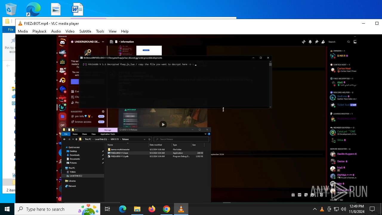Click the Date modified column header in video
This screenshot has width=382, height=215.
tap(155, 145)
